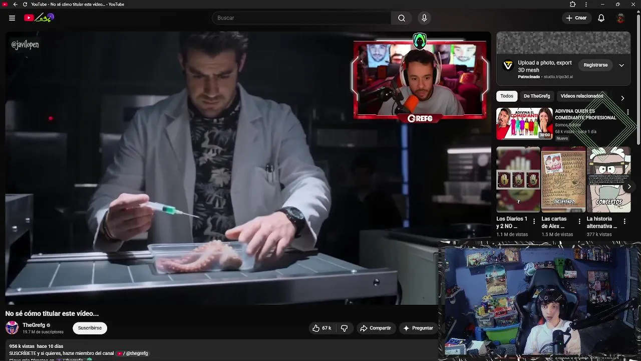Click the page vertical scrollbar

click(638, 80)
